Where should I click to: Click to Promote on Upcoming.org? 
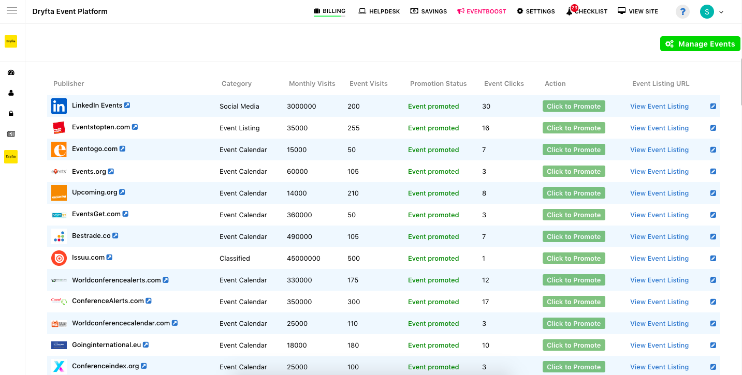(574, 193)
